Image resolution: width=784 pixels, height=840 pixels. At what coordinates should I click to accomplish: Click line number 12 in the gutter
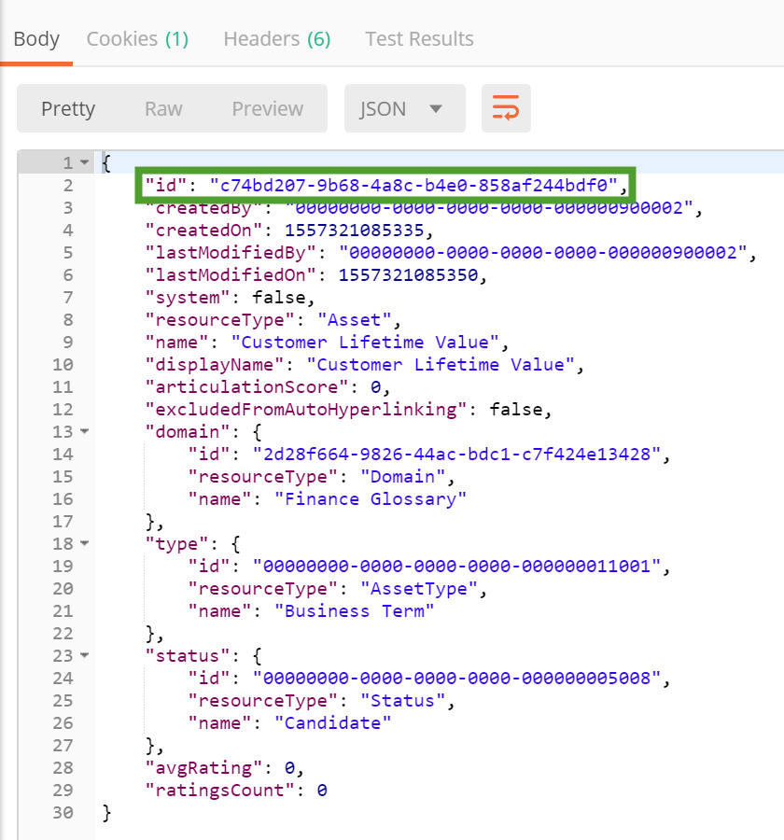[63, 410]
